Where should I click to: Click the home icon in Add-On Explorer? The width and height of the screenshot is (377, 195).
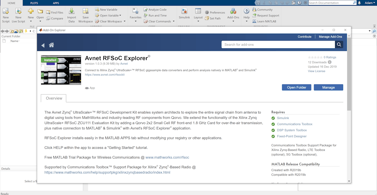pos(52,45)
